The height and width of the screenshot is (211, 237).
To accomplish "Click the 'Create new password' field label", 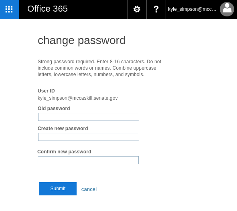I will click(63, 129).
